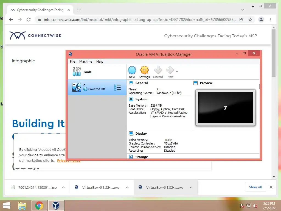Click the System section icon
The image size is (281, 211).
pos(131,99)
